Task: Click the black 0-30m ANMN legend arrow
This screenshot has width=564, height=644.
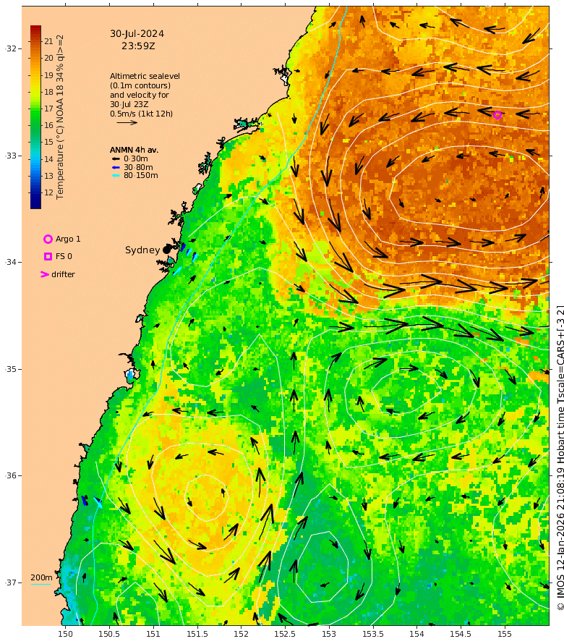Action: coord(116,159)
